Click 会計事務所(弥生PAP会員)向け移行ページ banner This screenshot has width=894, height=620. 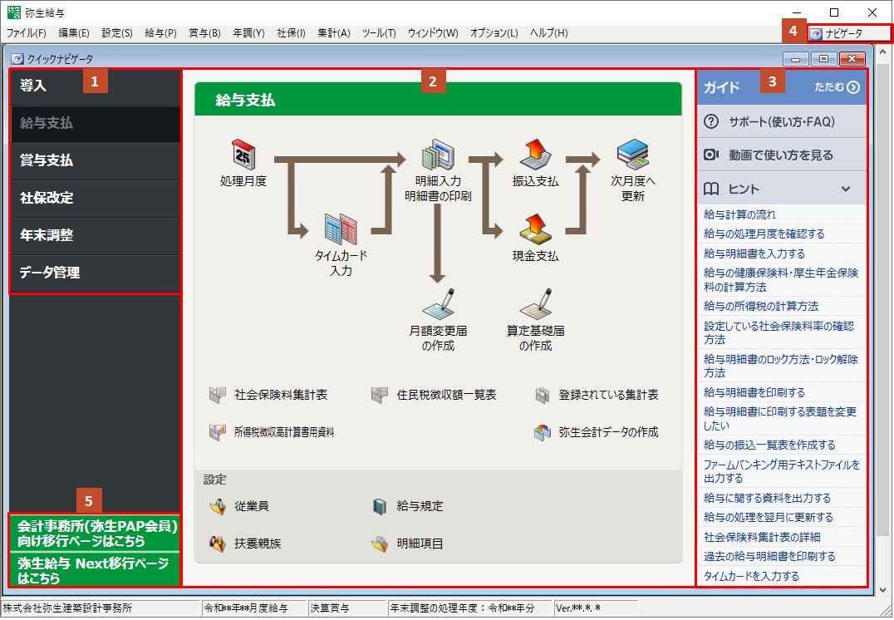[95, 533]
